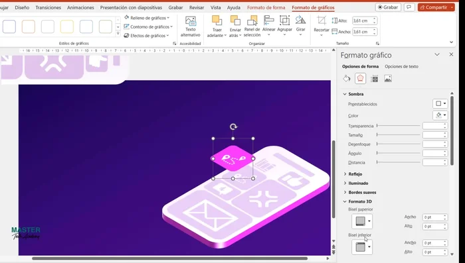The height and width of the screenshot is (263, 465).
Task: Open Efectos de gráficos menu
Action: coord(147,36)
